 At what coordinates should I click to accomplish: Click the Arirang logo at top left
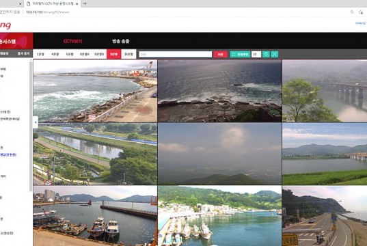click(5, 25)
